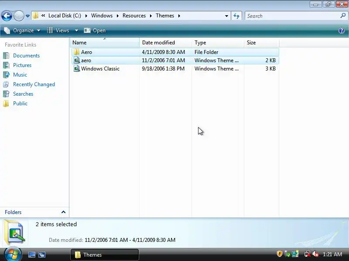Open the Organize menu

(22, 30)
